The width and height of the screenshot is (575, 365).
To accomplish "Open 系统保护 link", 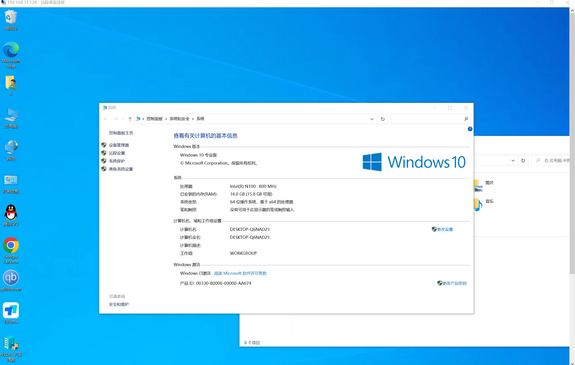I will pyautogui.click(x=117, y=161).
